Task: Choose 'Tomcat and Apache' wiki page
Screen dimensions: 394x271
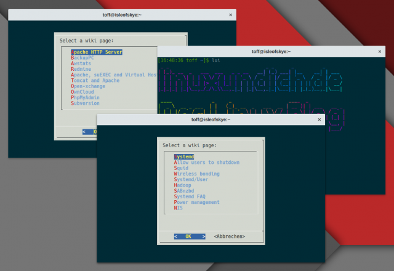Action: (95, 81)
